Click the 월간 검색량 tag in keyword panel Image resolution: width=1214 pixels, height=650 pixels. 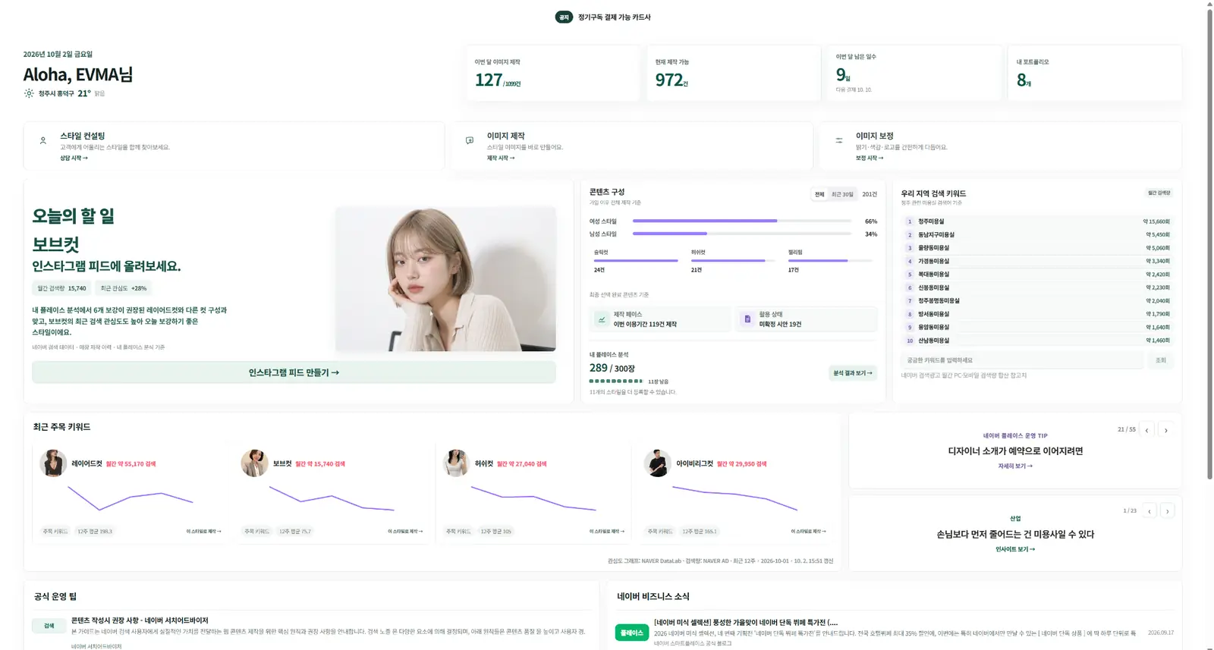click(1159, 193)
